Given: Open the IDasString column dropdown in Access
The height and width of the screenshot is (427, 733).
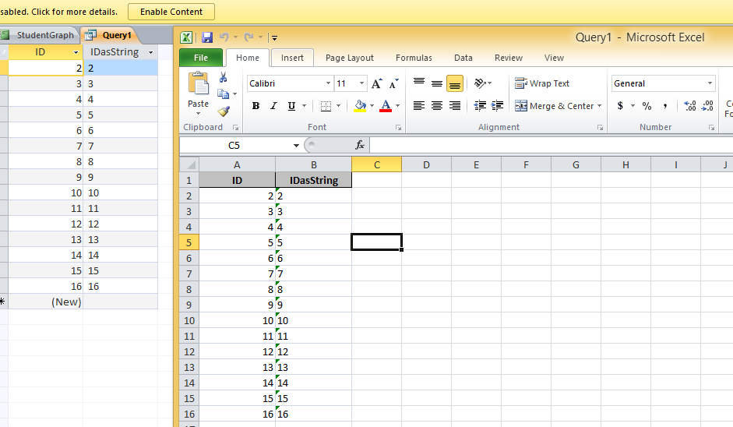Looking at the screenshot, I should pyautogui.click(x=150, y=52).
